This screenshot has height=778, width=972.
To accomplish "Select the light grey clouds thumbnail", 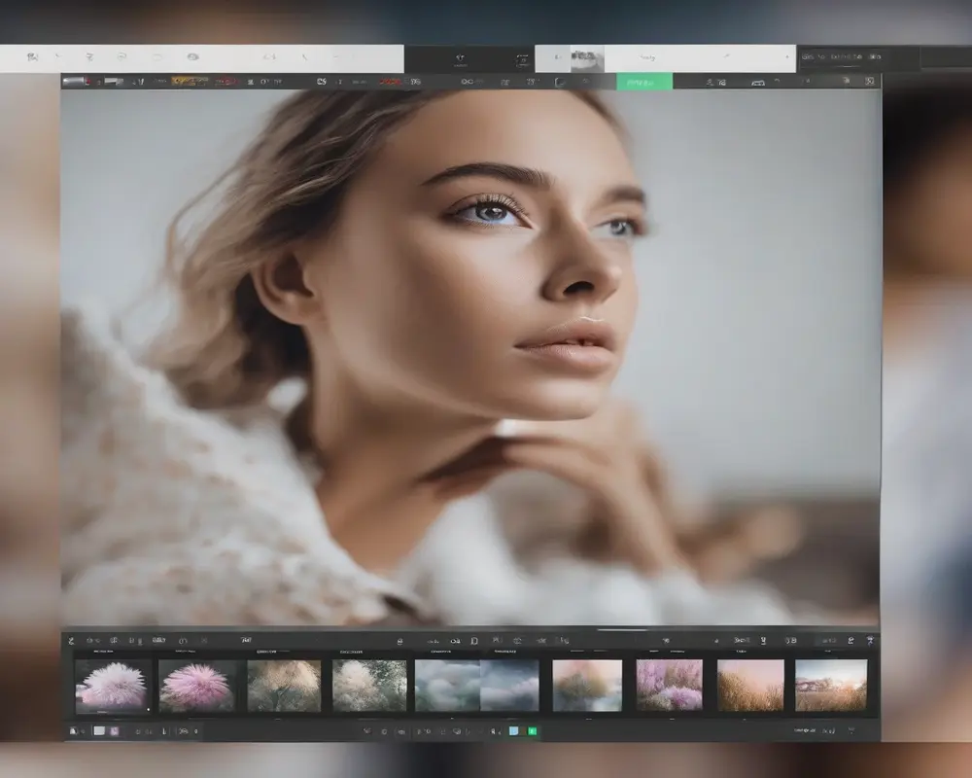I will click(447, 686).
